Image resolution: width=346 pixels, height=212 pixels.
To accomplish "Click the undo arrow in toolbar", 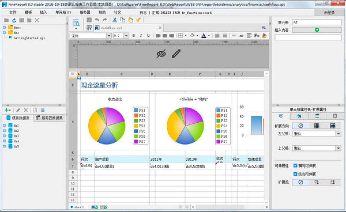I will click(x=97, y=20).
